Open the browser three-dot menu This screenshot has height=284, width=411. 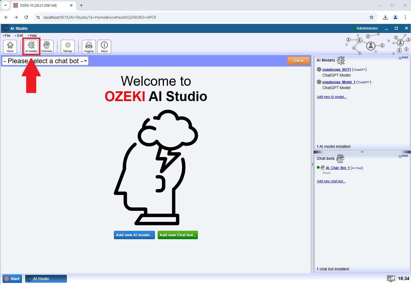point(405,17)
